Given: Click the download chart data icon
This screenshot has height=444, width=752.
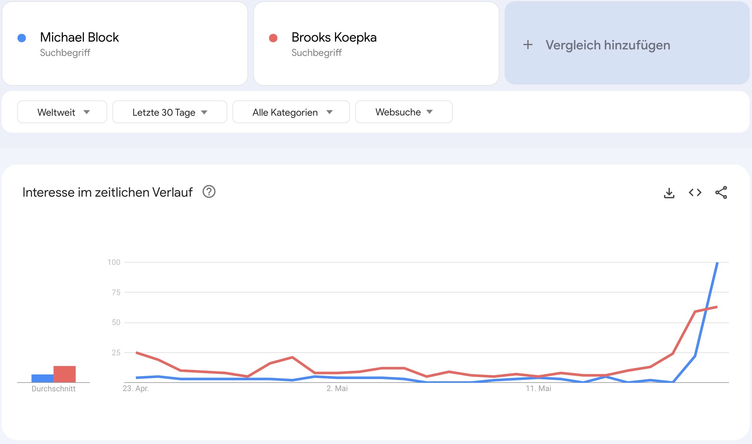Looking at the screenshot, I should coord(669,193).
